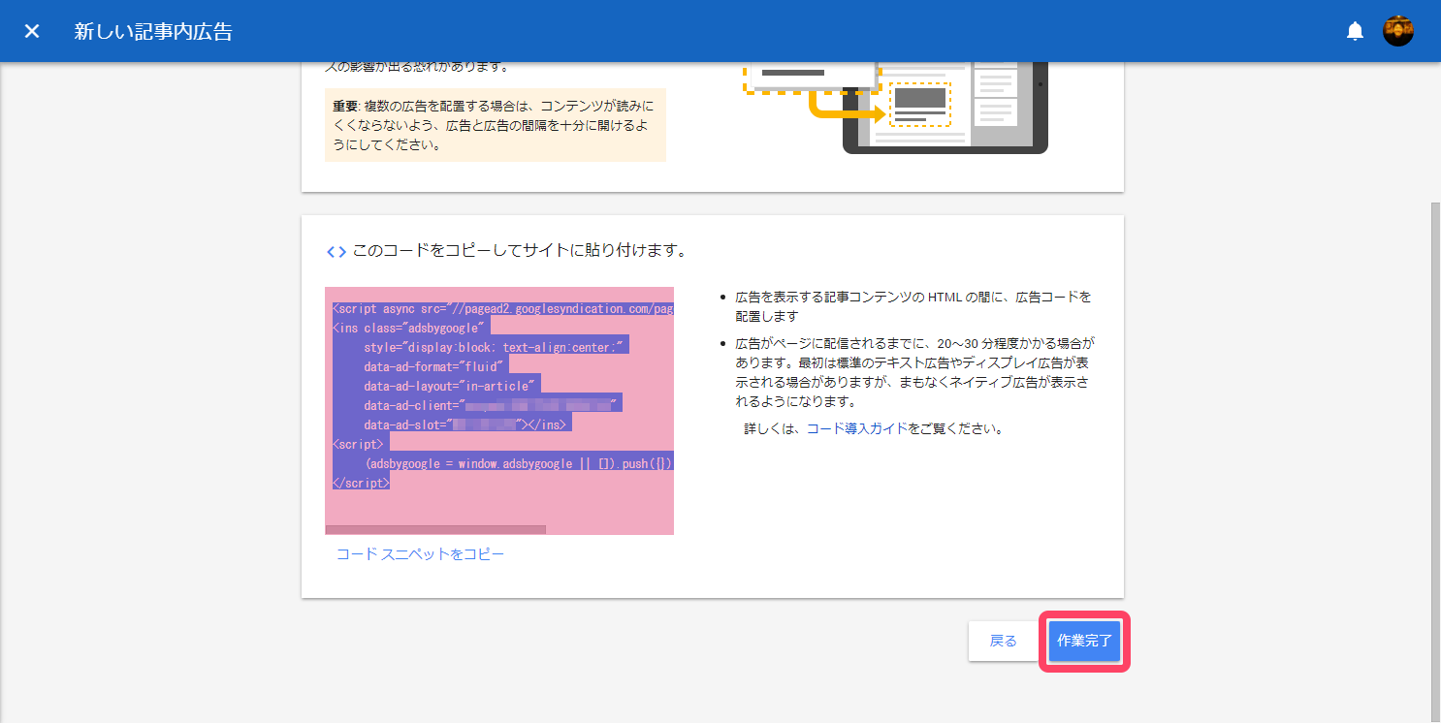
Task: Click the 戻る button
Action: point(1003,641)
